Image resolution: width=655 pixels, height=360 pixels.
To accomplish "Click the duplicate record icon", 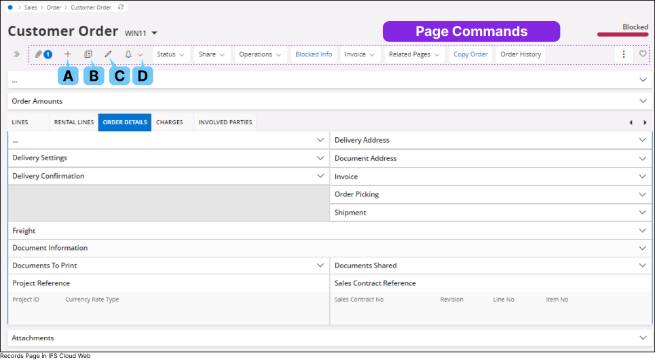I will tap(88, 54).
